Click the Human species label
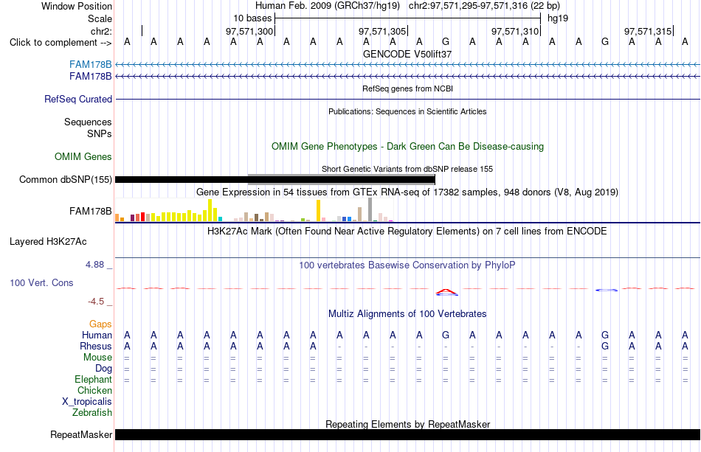The height and width of the screenshot is (452, 701). tap(97, 335)
